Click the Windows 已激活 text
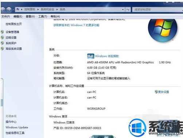Image resolution: width=183 pixels, height=138 pixels. click(x=64, y=122)
